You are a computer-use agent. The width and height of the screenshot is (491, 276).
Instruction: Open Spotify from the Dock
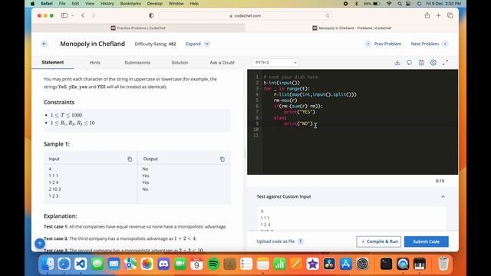click(213, 264)
